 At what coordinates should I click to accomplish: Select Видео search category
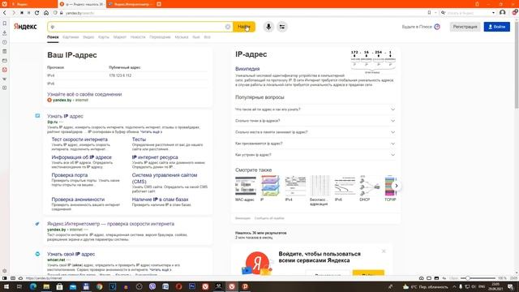[88, 37]
